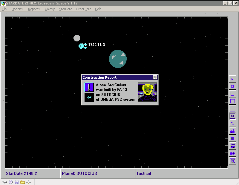Select the cyan starship on the map
The image size is (239, 185).
[x=82, y=46]
